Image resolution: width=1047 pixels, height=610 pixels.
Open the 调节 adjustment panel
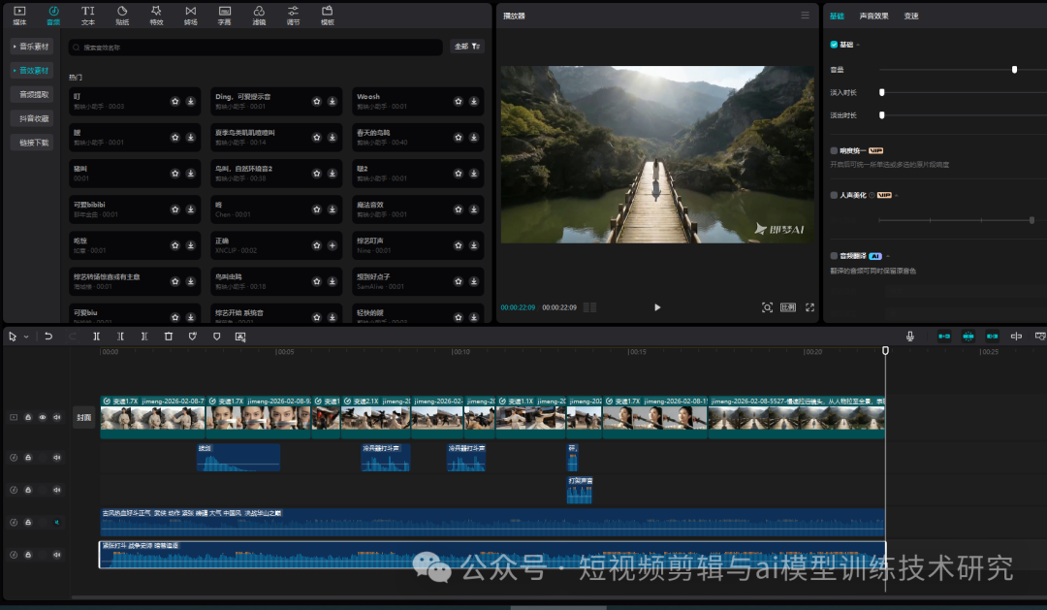point(293,16)
